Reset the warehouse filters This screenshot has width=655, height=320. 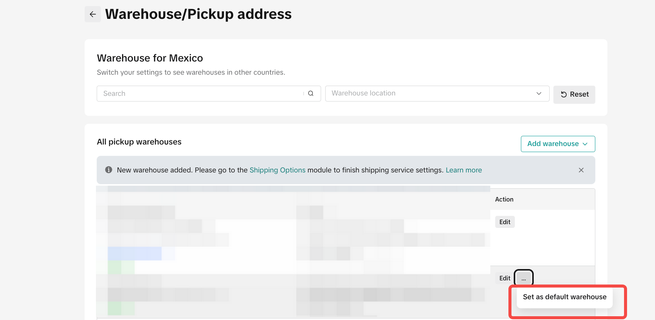pyautogui.click(x=574, y=94)
